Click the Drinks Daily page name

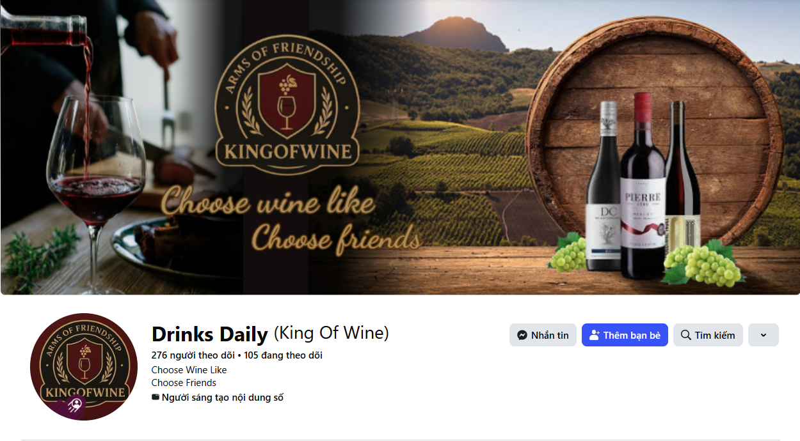tap(209, 334)
